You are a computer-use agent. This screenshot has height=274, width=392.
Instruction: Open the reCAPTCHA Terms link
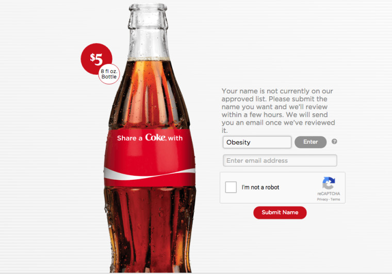335,199
